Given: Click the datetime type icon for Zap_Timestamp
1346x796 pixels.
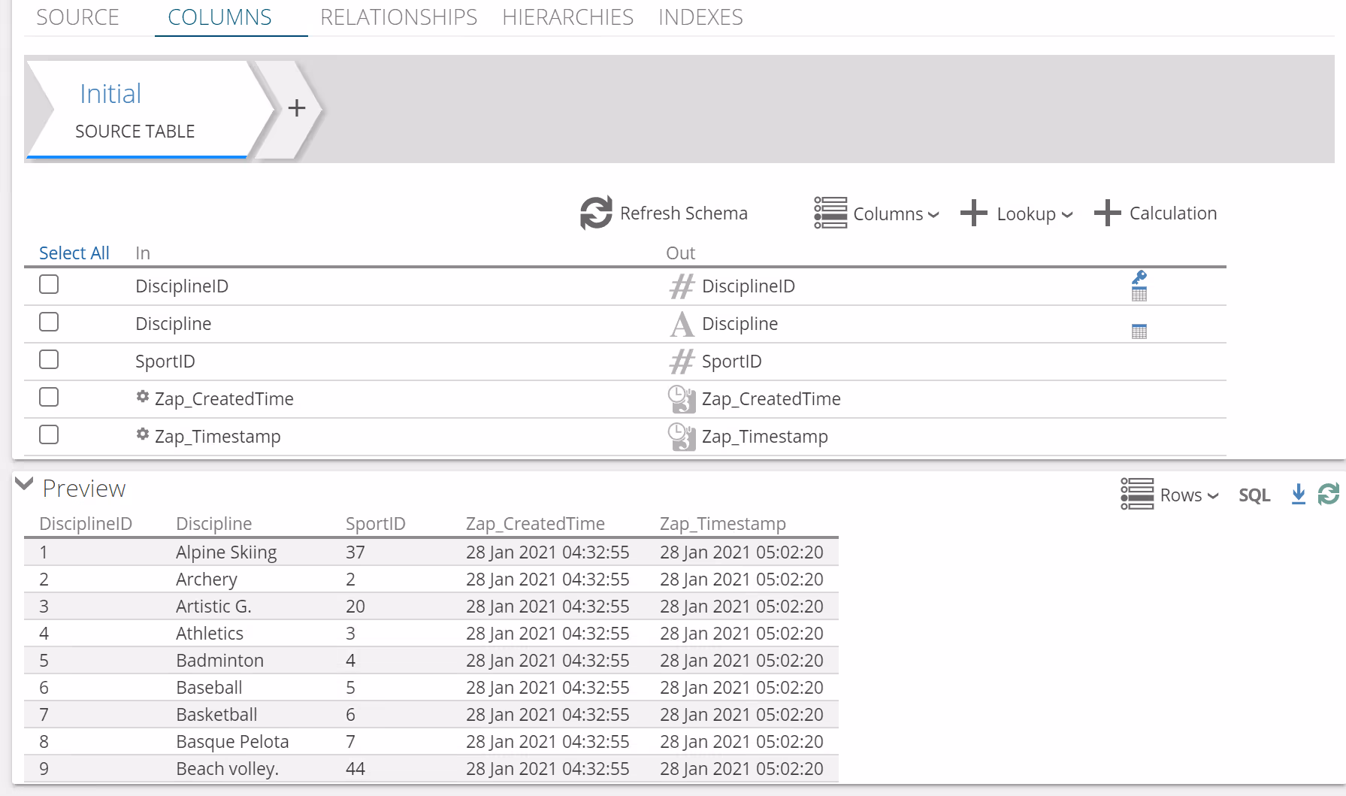Looking at the screenshot, I should pos(682,437).
